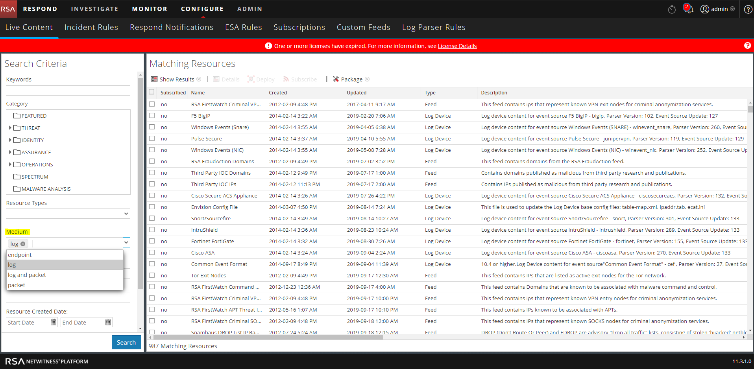Click the RSA logo home icon
The image size is (754, 369).
click(x=8, y=9)
